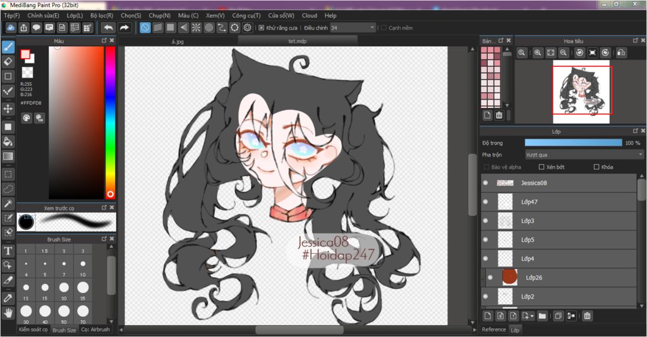
Task: Click the foreground color swatch
Action: click(25, 54)
